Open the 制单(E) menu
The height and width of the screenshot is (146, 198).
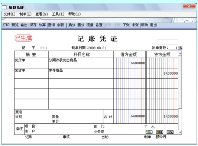(x=25, y=14)
